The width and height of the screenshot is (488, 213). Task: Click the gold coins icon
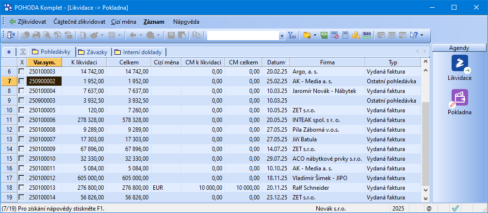[x=356, y=35]
